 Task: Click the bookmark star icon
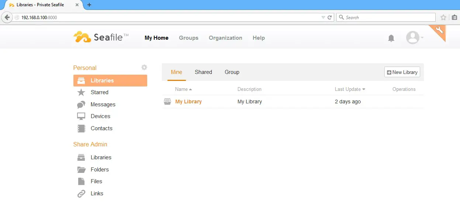443,17
